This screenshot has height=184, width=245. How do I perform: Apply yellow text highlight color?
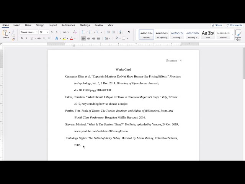[64, 38]
